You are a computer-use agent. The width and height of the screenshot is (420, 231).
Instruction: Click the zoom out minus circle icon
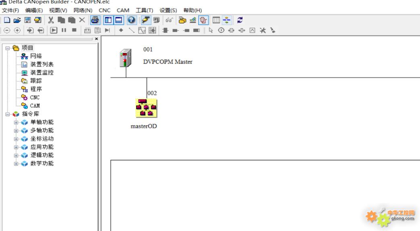[7, 31]
